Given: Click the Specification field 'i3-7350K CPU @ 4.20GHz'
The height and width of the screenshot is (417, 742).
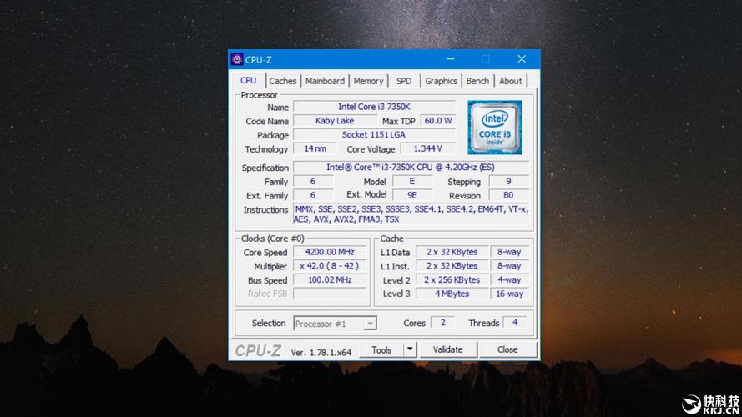Looking at the screenshot, I should point(411,168).
